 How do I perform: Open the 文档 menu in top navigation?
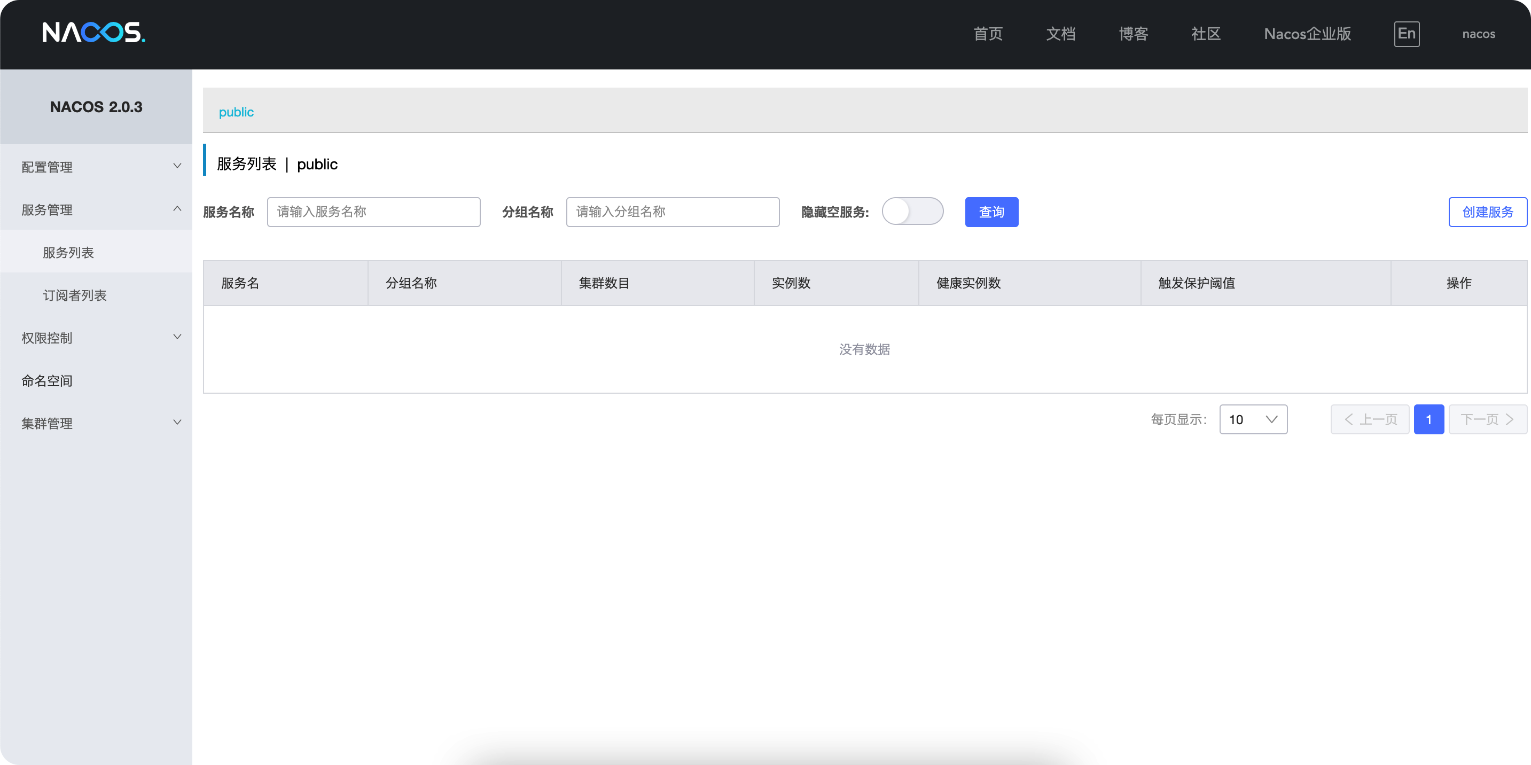[1061, 34]
